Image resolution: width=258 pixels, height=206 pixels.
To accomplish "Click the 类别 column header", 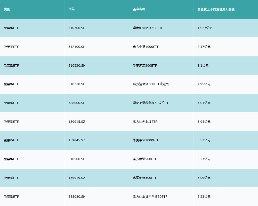I will pyautogui.click(x=7, y=9).
